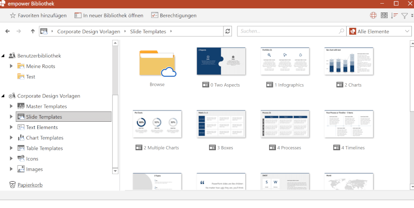Open the Alle Elemente dropdown
The height and width of the screenshot is (208, 414).
click(379, 31)
